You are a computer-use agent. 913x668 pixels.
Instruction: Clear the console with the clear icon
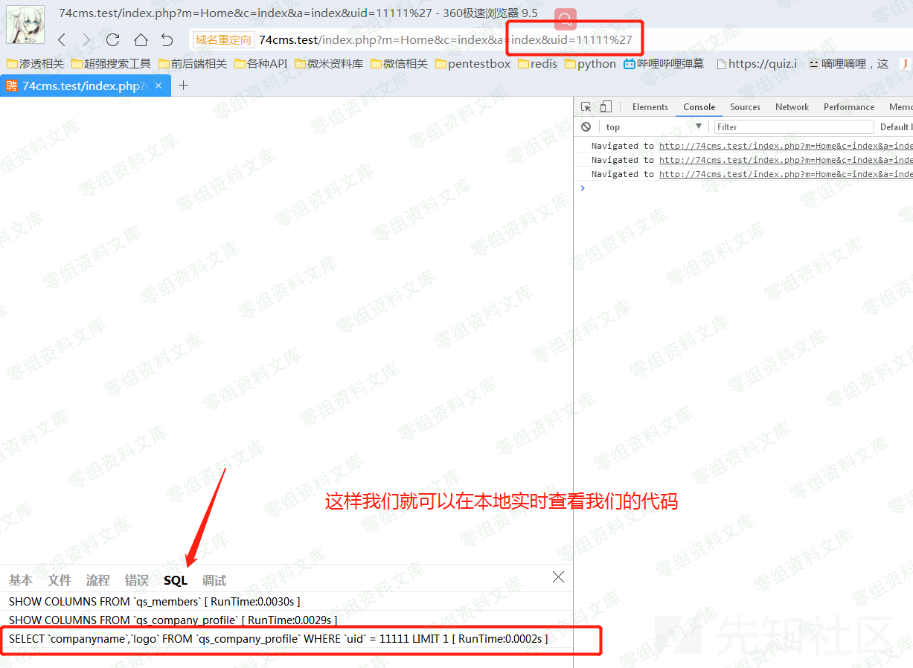coord(586,127)
